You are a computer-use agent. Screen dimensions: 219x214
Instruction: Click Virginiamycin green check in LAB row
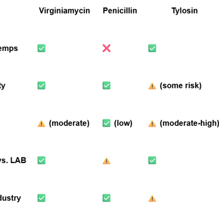coord(41,160)
